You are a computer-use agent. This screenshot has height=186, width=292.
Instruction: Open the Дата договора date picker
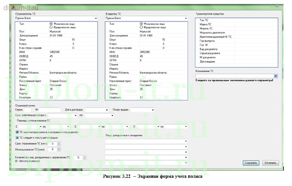[107, 110]
